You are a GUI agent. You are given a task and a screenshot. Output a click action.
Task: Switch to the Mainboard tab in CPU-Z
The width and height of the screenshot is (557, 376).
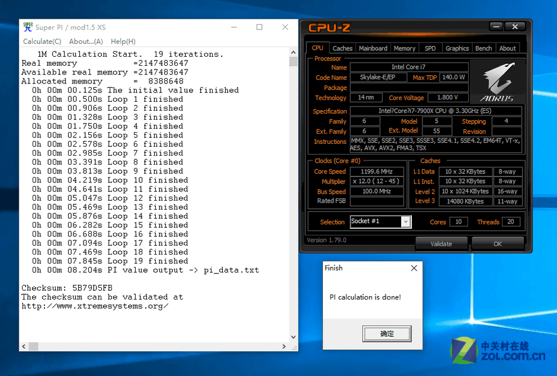pos(373,49)
